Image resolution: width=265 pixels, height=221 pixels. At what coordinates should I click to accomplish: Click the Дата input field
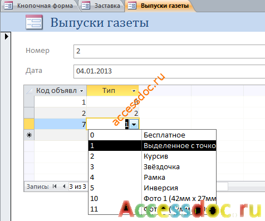click(169, 71)
